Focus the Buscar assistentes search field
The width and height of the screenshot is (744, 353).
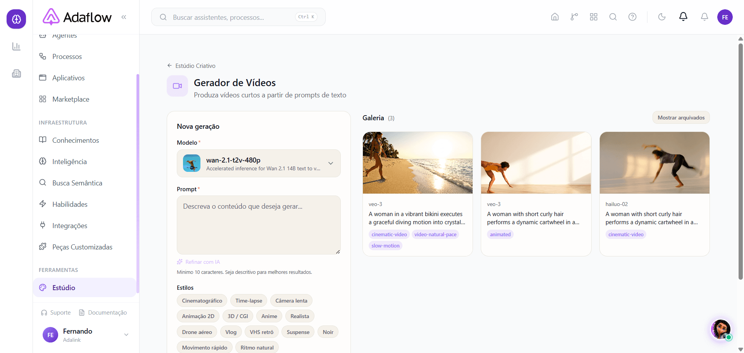click(238, 17)
